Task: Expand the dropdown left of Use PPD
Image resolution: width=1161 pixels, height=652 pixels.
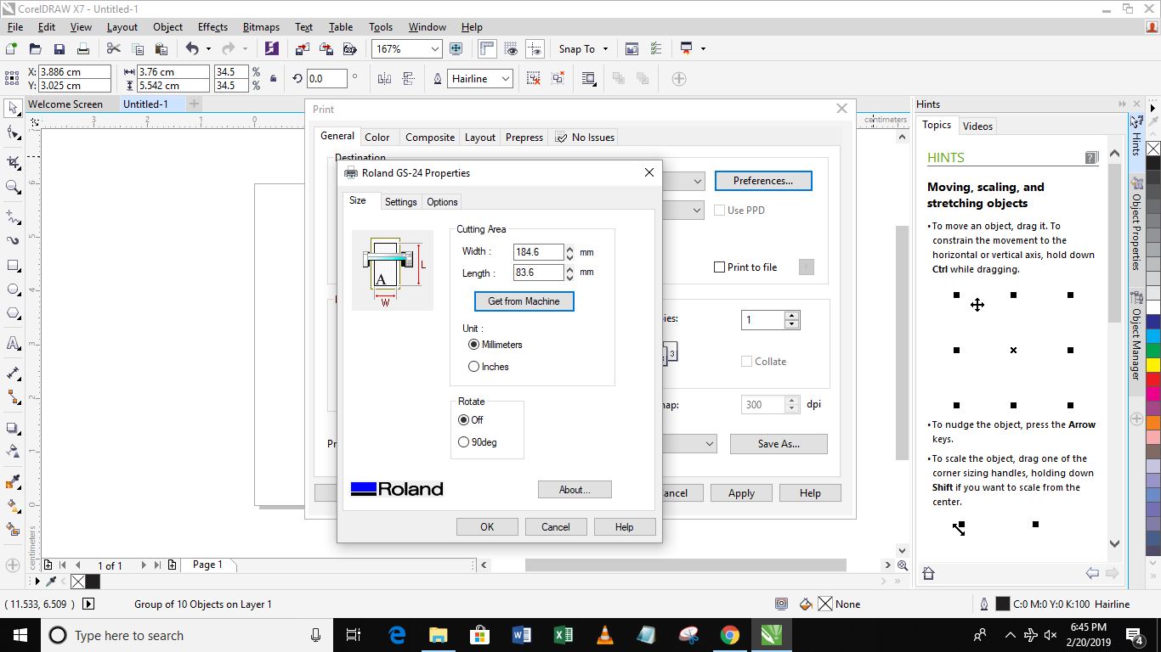Action: tap(697, 210)
